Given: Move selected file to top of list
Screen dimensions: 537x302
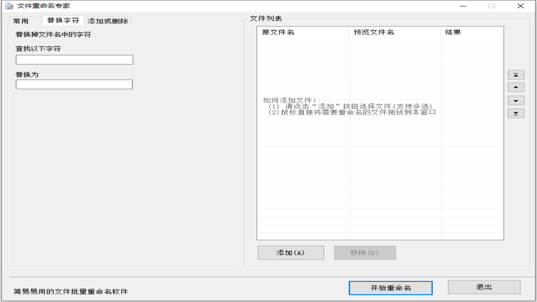Looking at the screenshot, I should pos(516,75).
